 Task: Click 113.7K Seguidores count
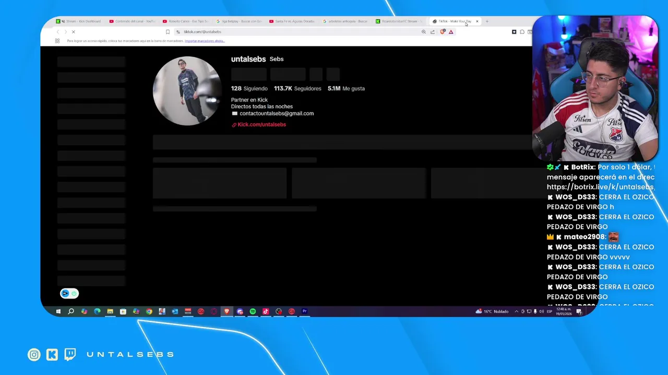(x=297, y=89)
